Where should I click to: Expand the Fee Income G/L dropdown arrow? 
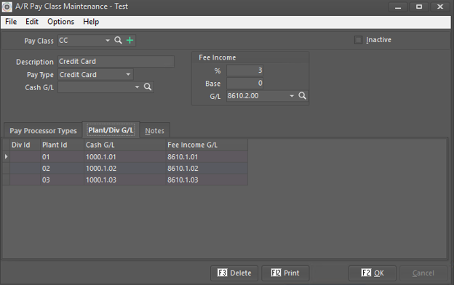(x=292, y=96)
